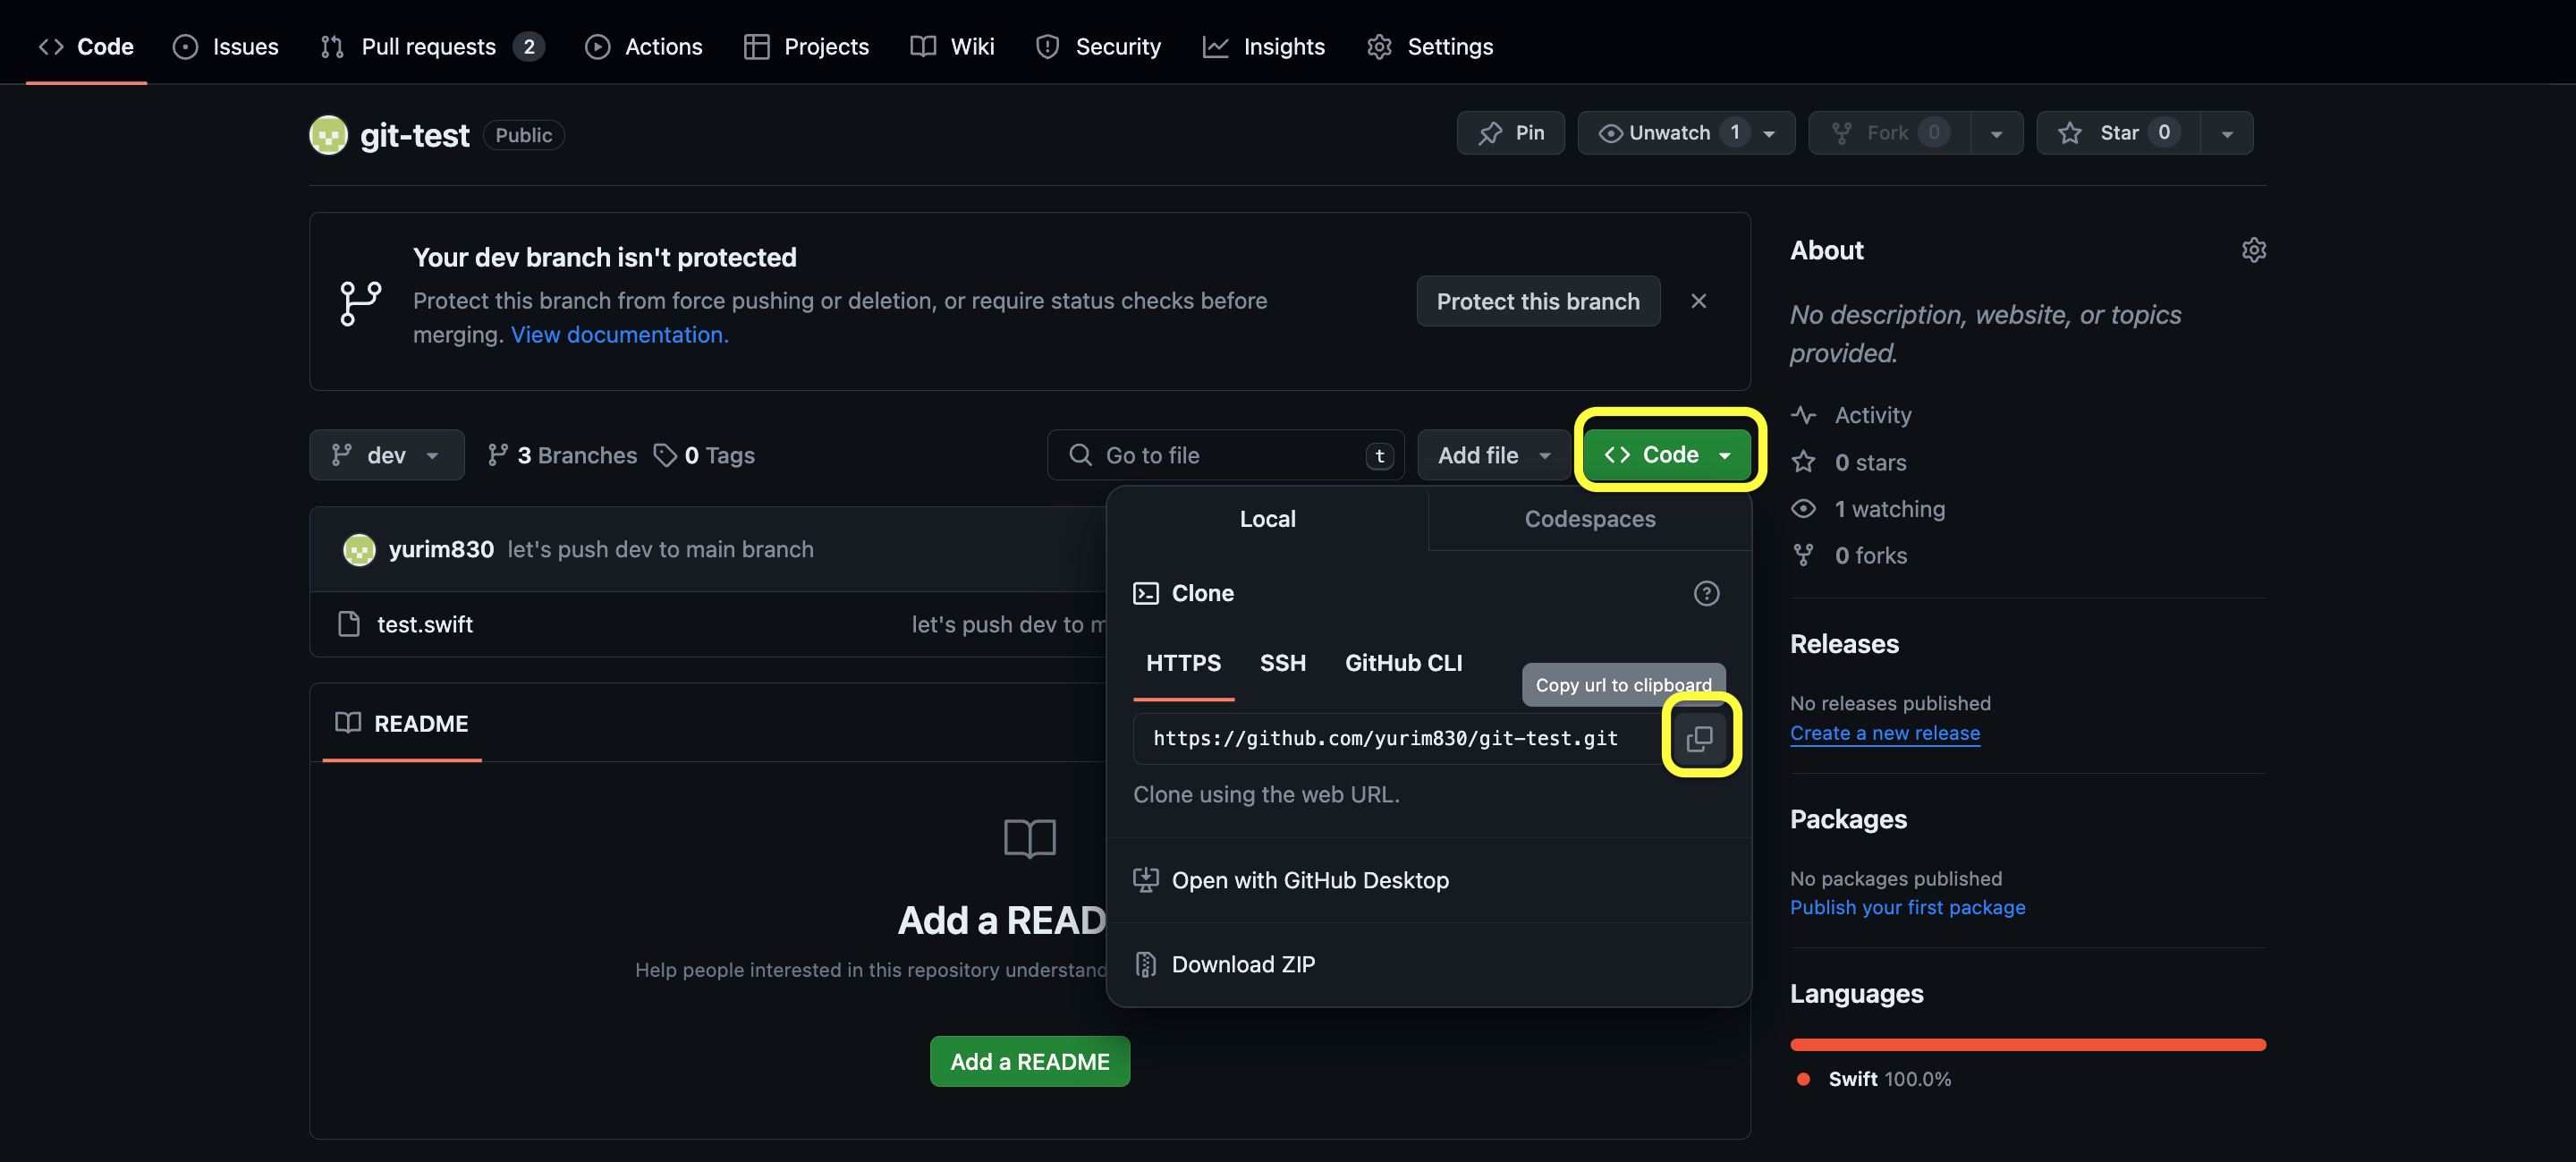Click the Clone help question-mark icon
This screenshot has height=1162, width=2576.
point(1706,593)
